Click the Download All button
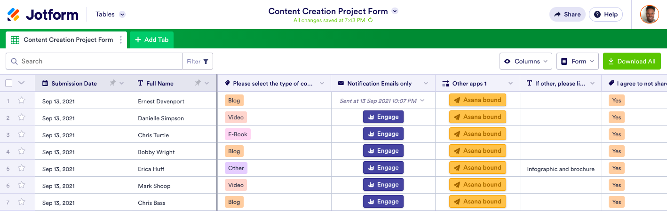Screen dimensions: 667x211 (632, 61)
